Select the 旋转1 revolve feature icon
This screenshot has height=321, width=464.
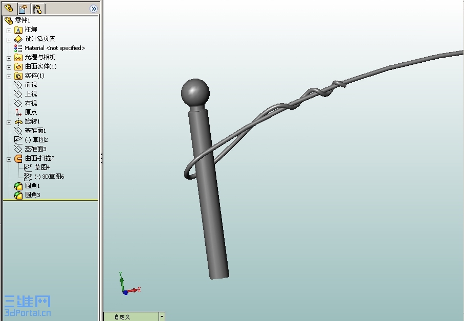(18, 121)
